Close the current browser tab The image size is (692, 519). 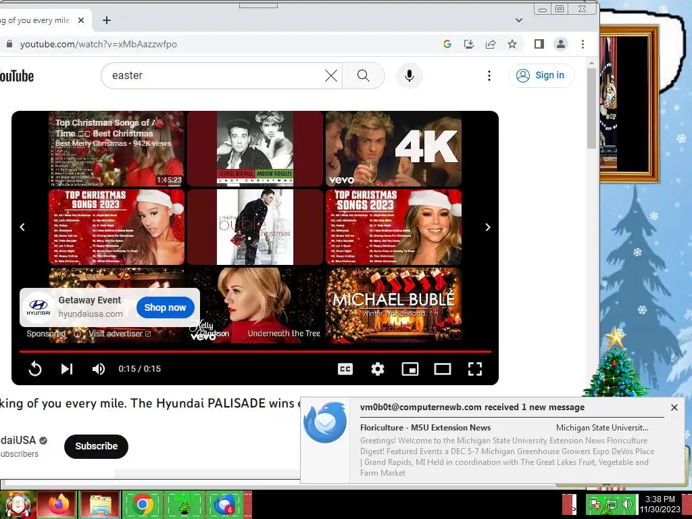pos(81,20)
